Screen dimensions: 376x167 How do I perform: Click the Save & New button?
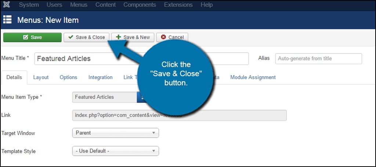click(133, 37)
